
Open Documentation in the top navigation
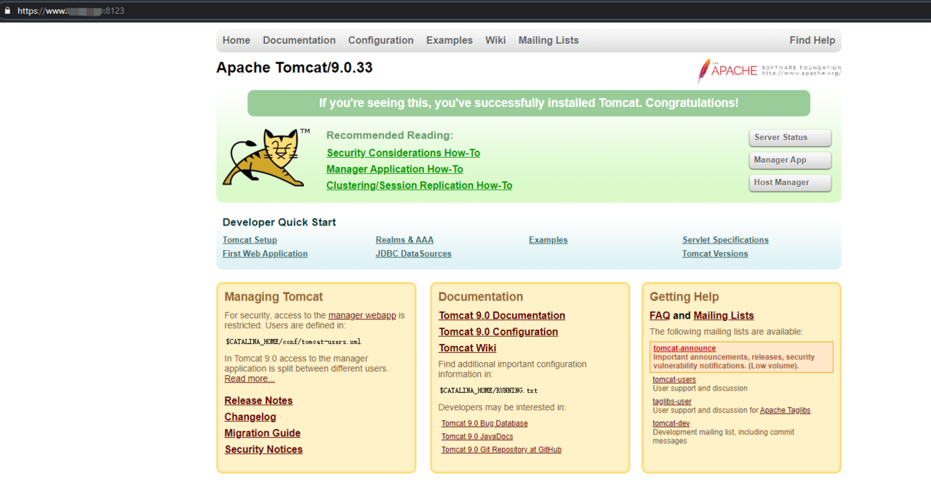299,41
